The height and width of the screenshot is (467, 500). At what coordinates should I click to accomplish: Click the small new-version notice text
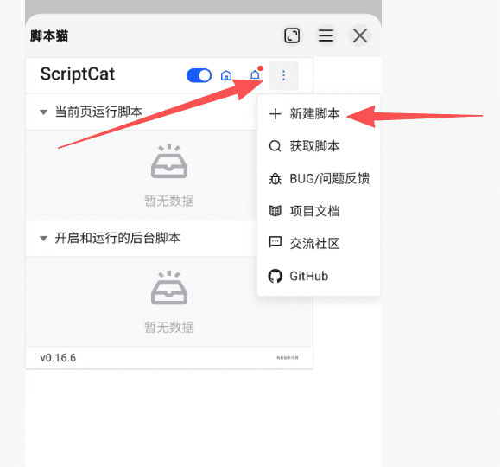(288, 358)
